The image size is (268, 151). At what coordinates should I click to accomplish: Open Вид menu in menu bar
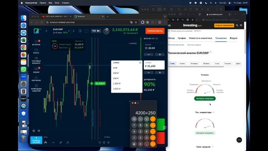pos(50,3)
